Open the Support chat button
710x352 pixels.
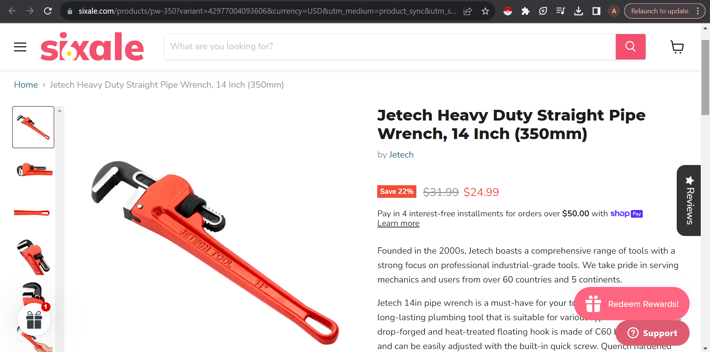tap(652, 333)
